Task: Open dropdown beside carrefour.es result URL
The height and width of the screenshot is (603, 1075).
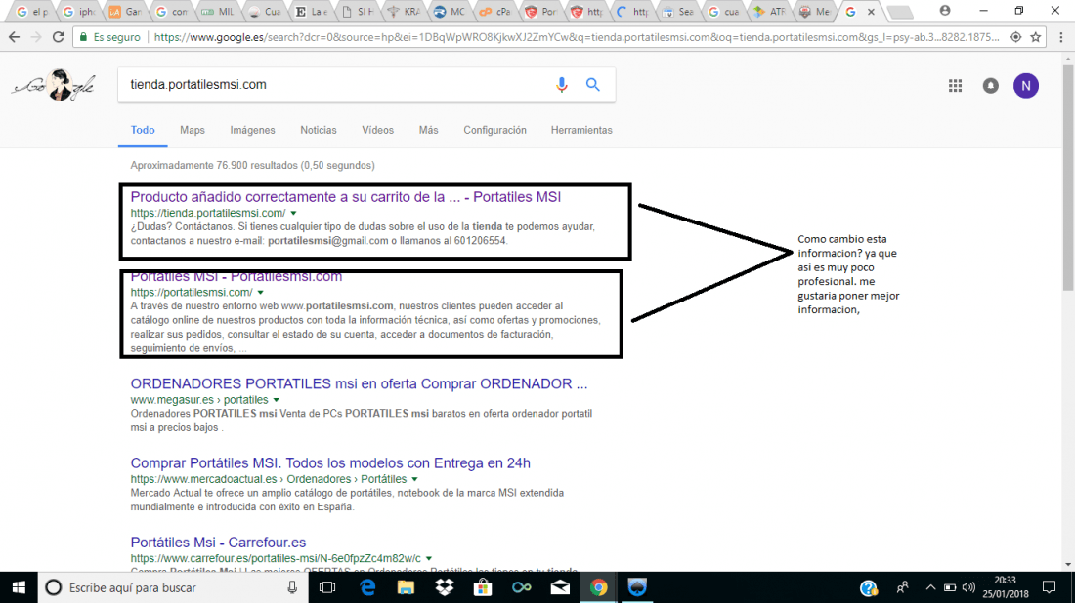Action: click(x=429, y=559)
